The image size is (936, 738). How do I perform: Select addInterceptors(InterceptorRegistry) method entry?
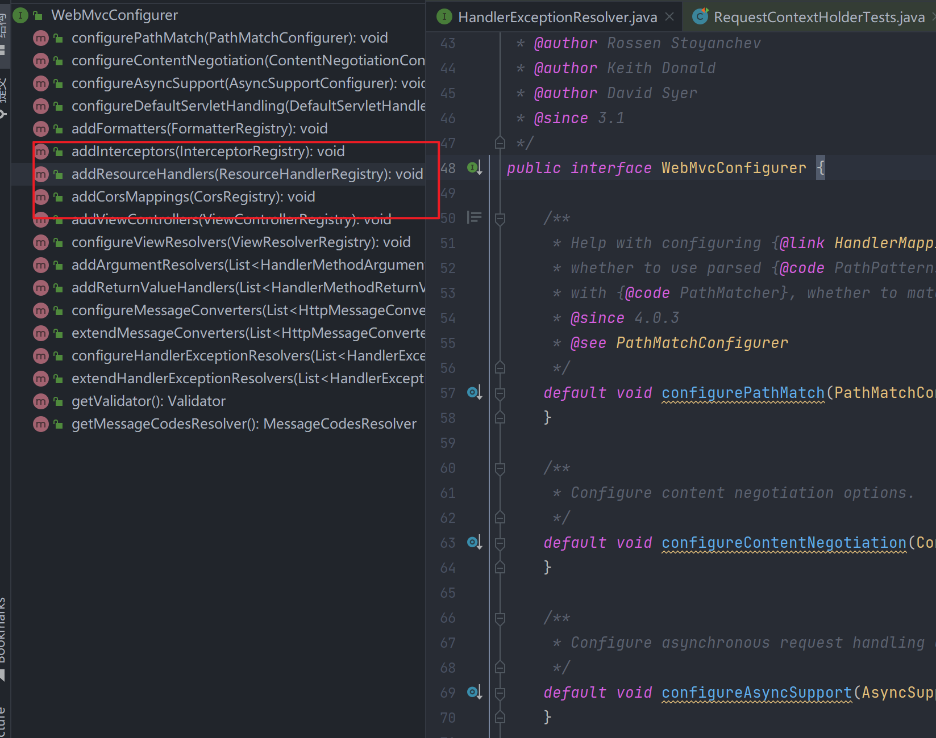tap(208, 152)
